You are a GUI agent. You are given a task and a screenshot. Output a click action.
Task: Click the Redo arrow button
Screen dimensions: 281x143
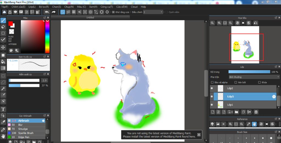point(54,12)
